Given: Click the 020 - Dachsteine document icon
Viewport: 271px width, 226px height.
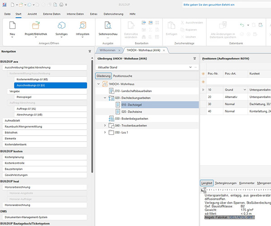Looking at the screenshot, I should 118,112.
